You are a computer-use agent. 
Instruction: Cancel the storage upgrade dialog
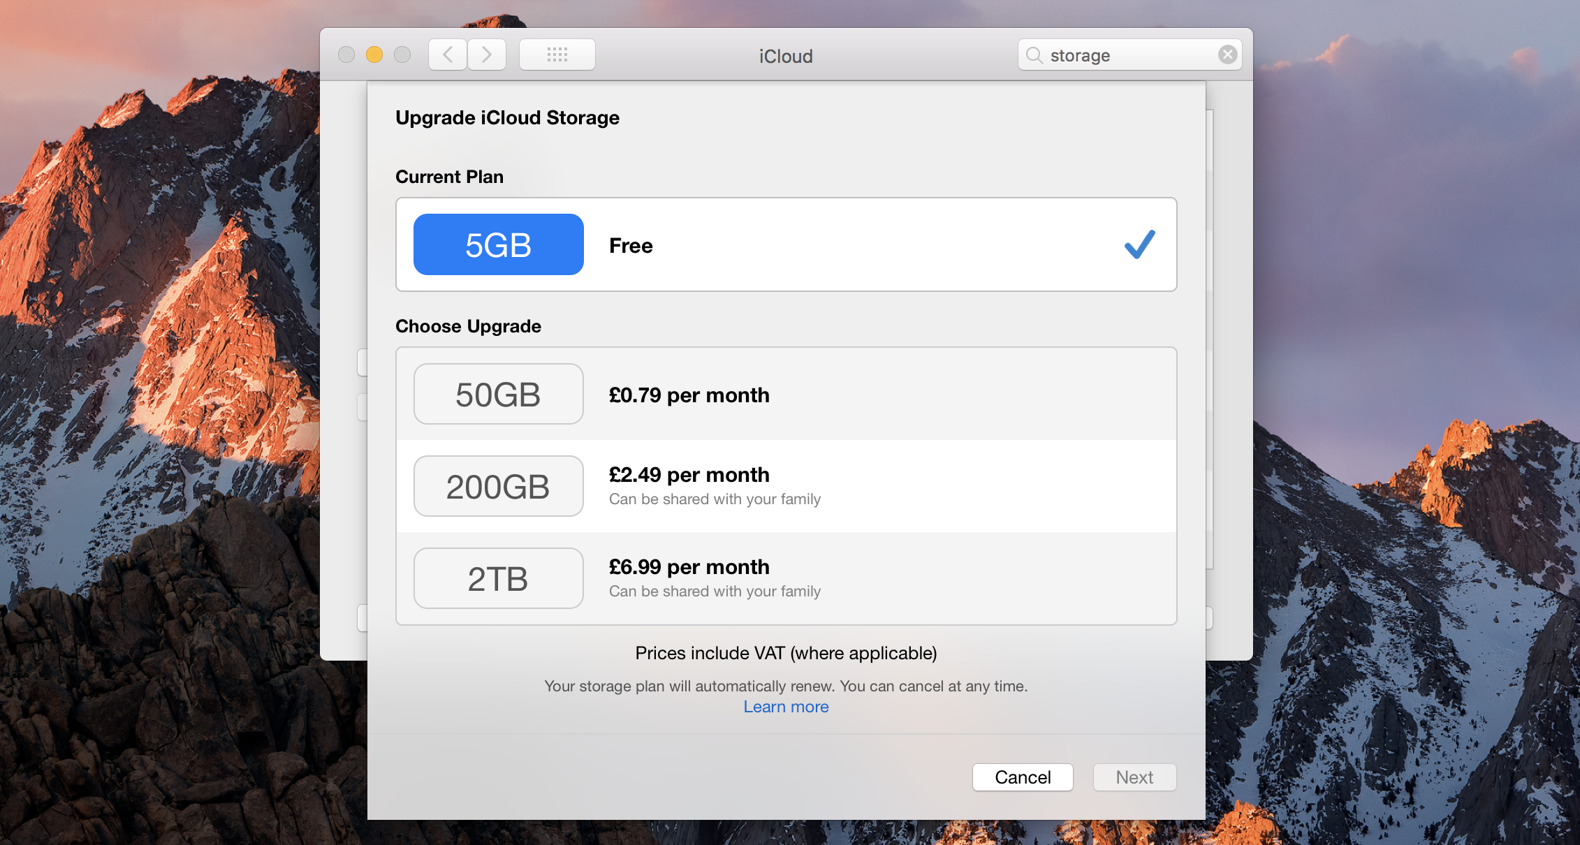1023,777
